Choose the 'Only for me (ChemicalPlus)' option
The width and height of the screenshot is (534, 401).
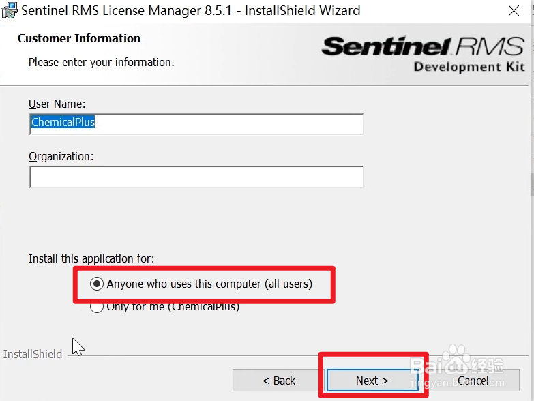[x=97, y=307]
